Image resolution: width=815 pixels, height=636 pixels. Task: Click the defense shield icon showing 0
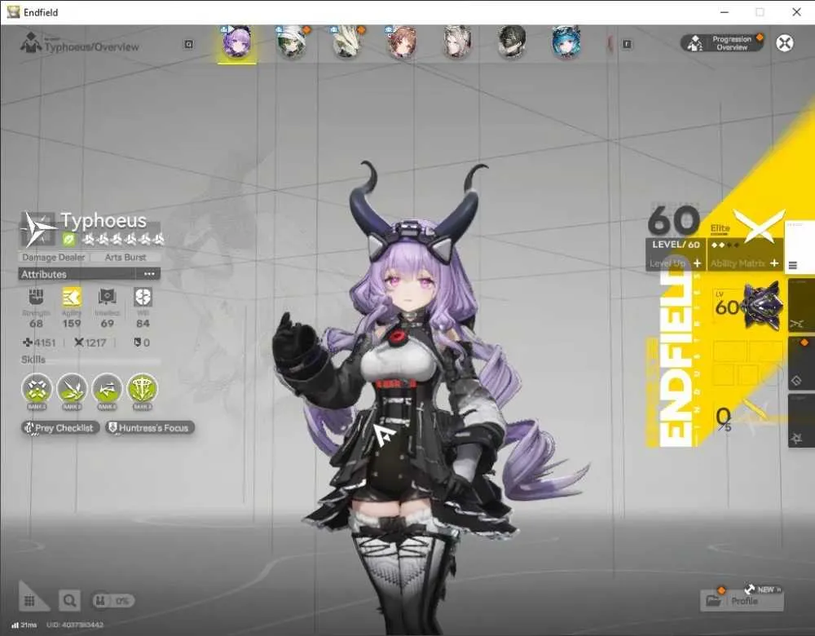point(138,342)
